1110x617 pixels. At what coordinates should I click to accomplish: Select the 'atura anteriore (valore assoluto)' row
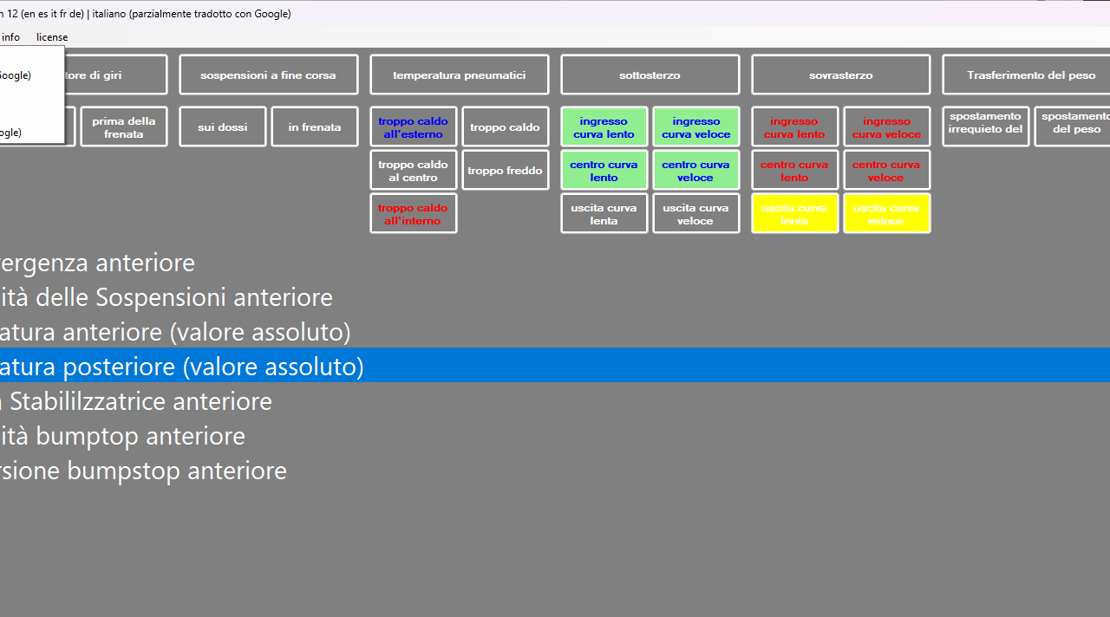pos(555,332)
